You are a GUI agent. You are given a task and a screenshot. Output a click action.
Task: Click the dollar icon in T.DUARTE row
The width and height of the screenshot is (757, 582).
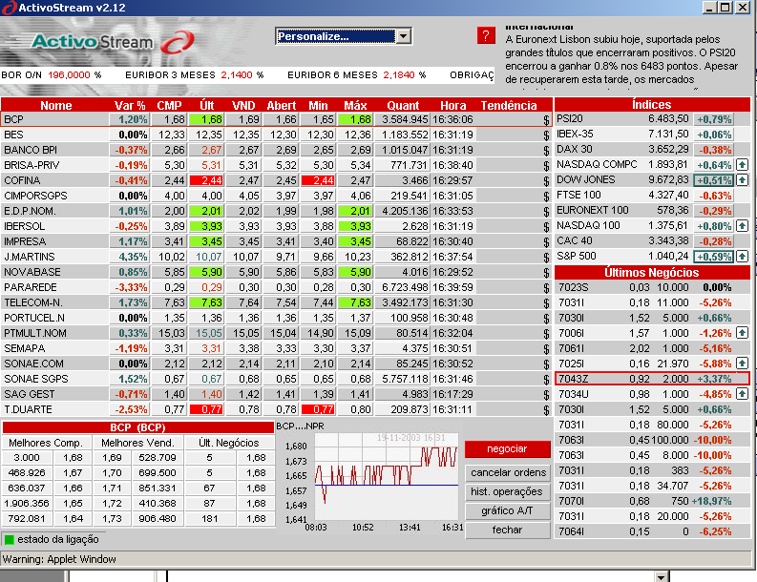pos(546,410)
